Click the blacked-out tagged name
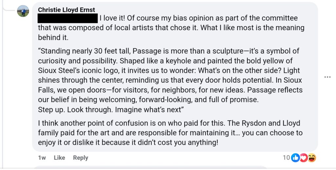Viewport: 336px width, 170px height. [68, 18]
